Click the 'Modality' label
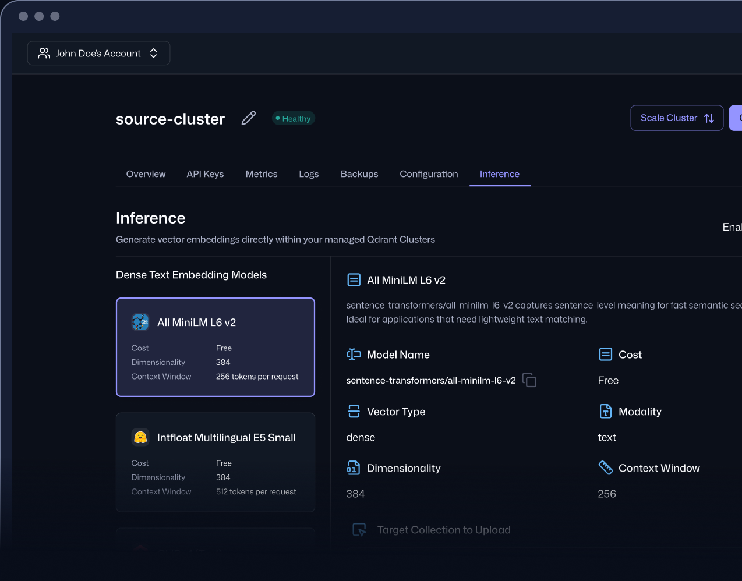Image resolution: width=742 pixels, height=581 pixels. [640, 412]
